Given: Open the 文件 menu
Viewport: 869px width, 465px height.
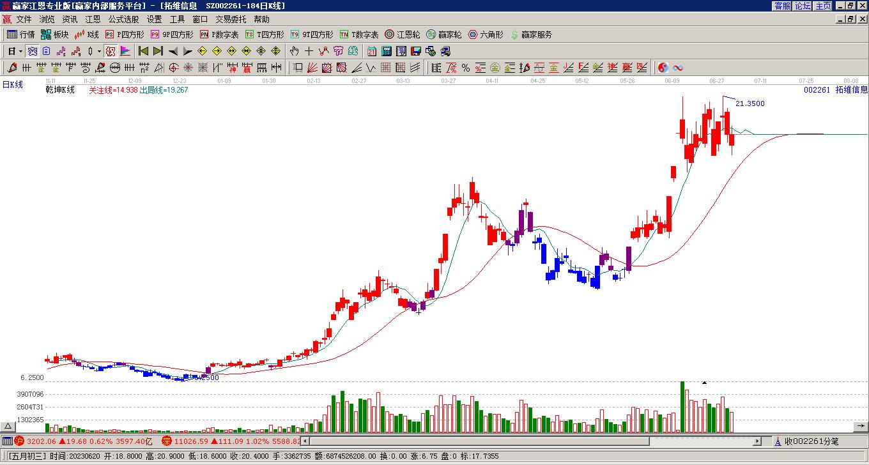Looking at the screenshot, I should click(x=24, y=19).
